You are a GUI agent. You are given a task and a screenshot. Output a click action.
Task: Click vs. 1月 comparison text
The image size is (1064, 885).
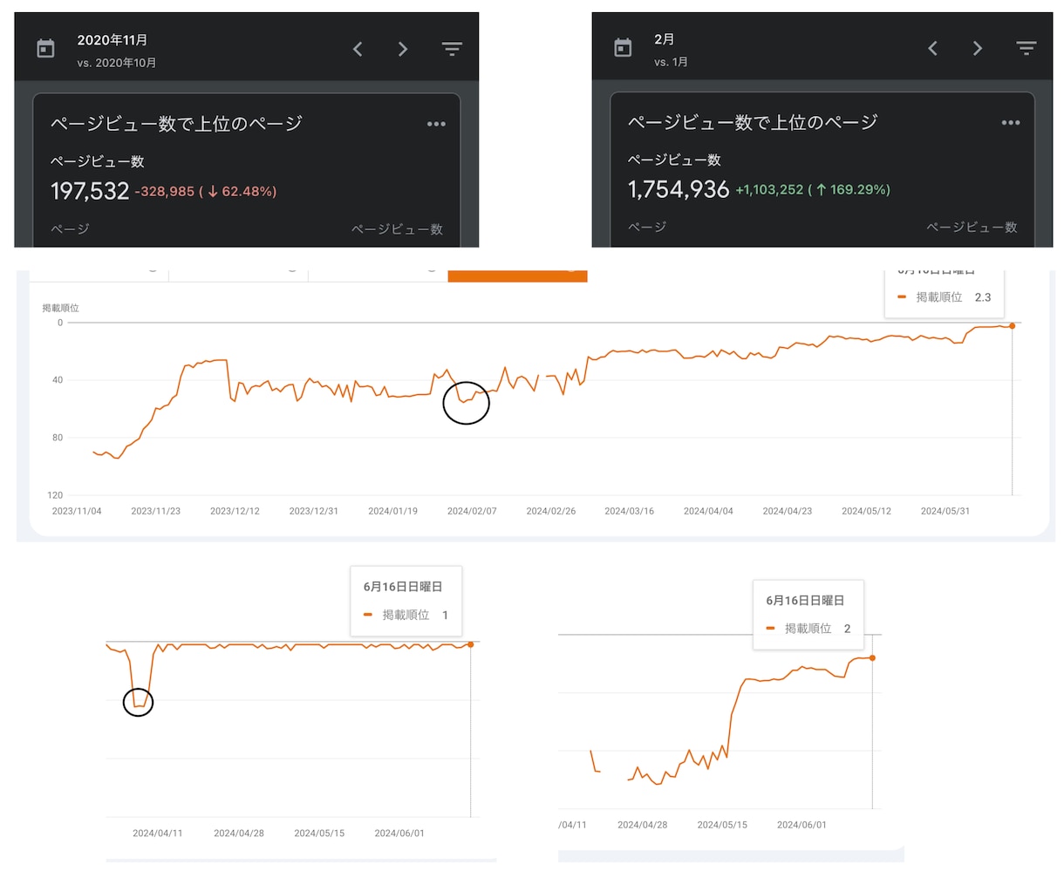click(672, 62)
